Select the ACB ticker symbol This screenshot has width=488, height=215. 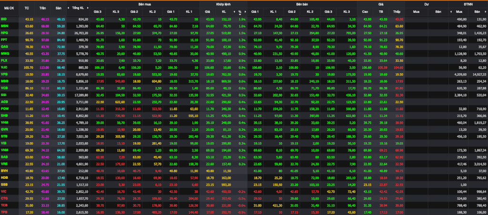(x=4, y=102)
